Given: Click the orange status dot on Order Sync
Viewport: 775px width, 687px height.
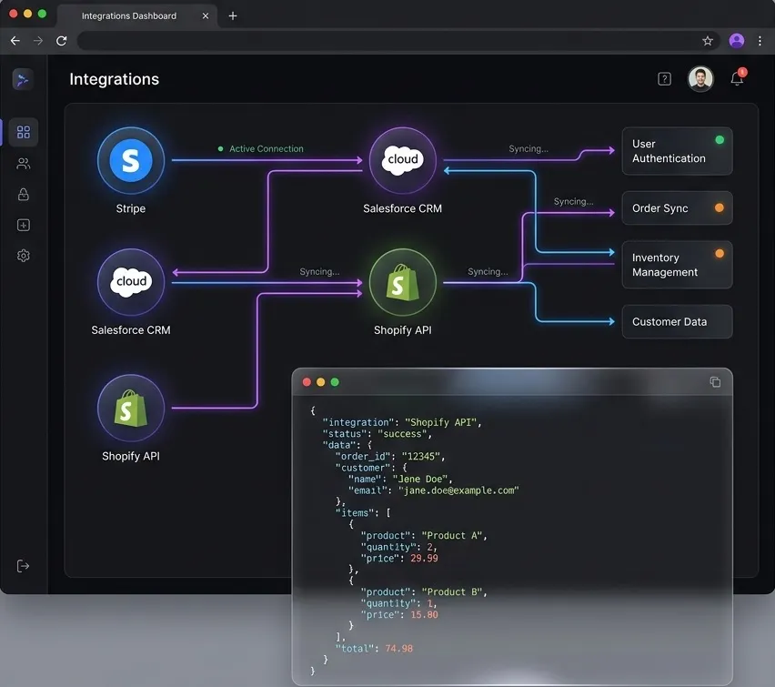Looking at the screenshot, I should pos(720,207).
